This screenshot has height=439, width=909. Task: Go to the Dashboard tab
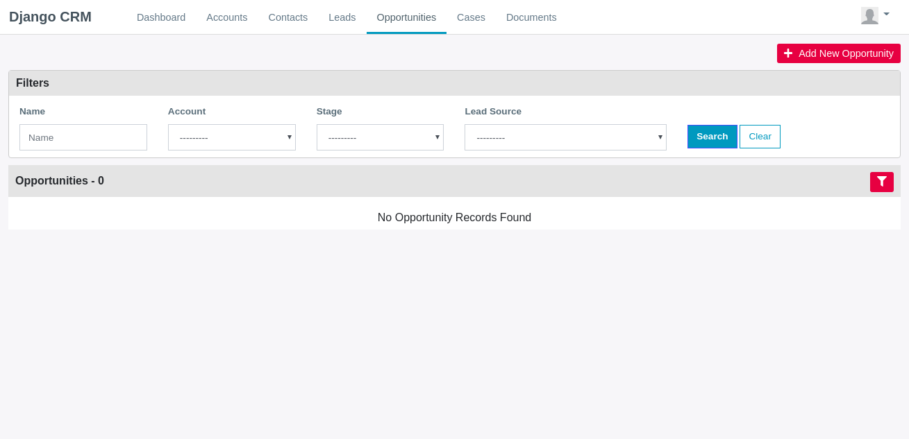point(161,17)
